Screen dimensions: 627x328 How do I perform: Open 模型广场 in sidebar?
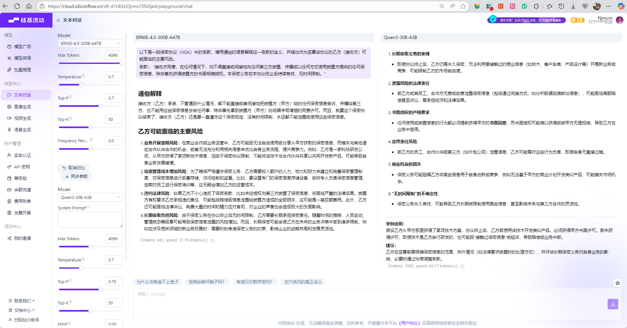26,47
